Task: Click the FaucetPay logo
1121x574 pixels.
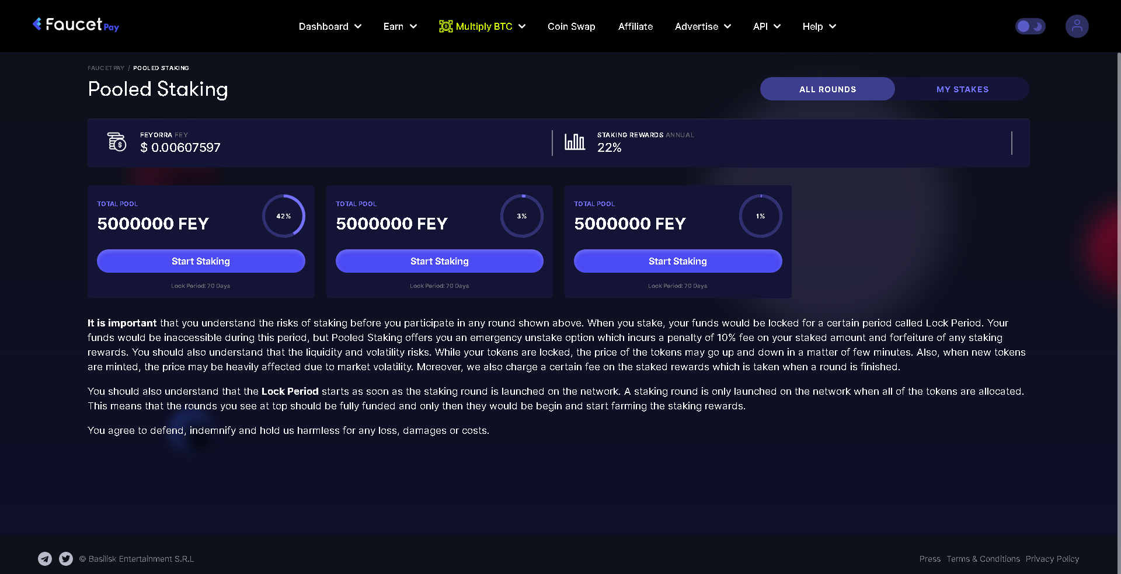Action: [x=76, y=25]
